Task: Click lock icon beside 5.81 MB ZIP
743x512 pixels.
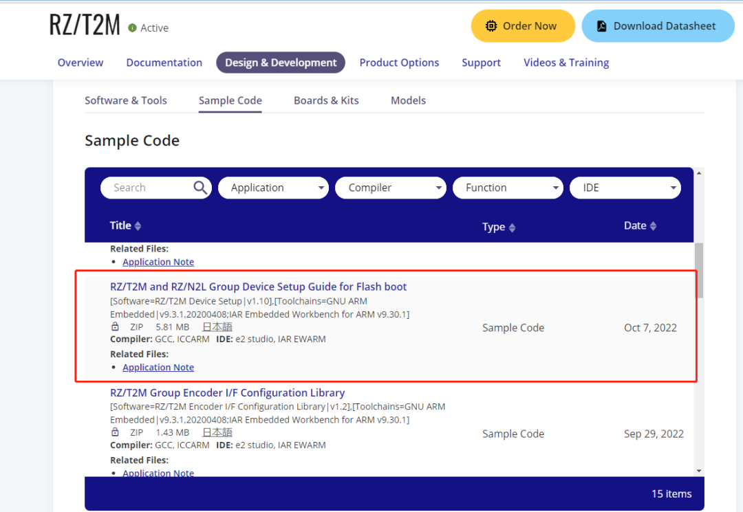Action: tap(115, 327)
